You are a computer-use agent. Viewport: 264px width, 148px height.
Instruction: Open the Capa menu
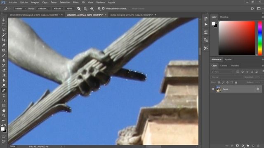[x=45, y=2]
